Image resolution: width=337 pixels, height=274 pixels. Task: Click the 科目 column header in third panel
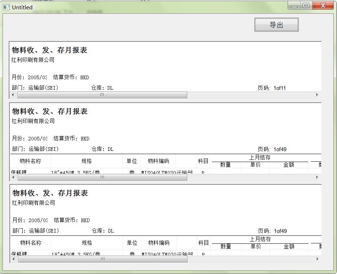203,243
